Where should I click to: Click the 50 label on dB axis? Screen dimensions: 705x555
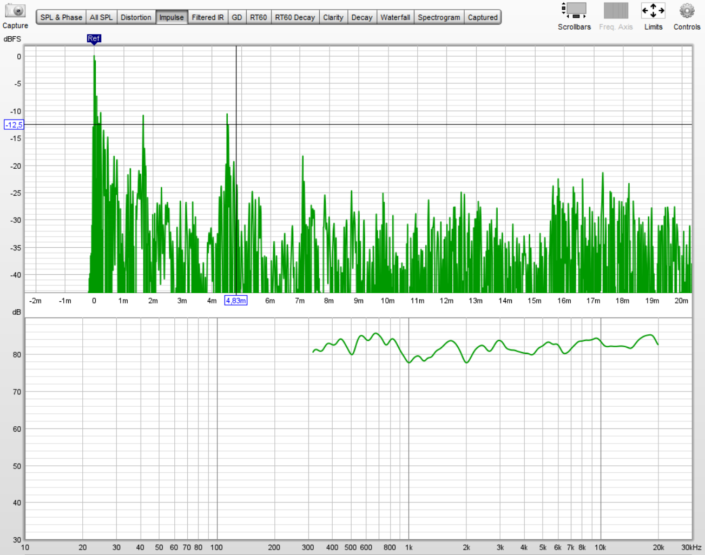pos(17,466)
